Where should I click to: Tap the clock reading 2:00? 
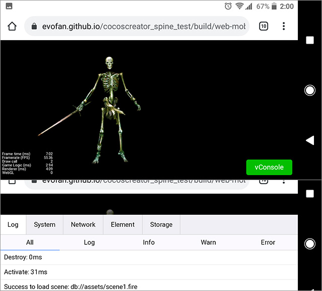tap(287, 7)
